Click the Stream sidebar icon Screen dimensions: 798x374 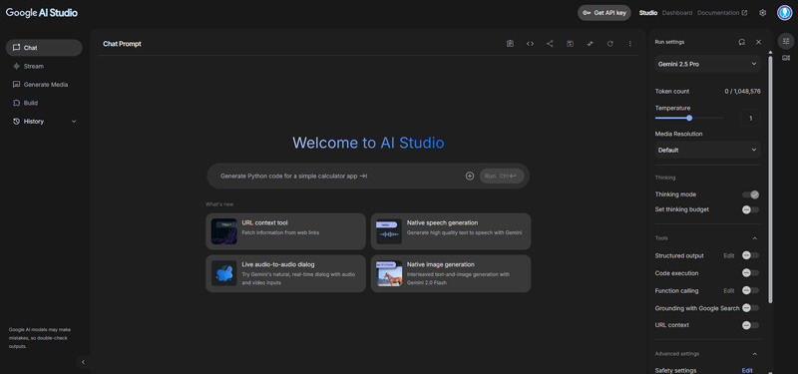[16, 66]
